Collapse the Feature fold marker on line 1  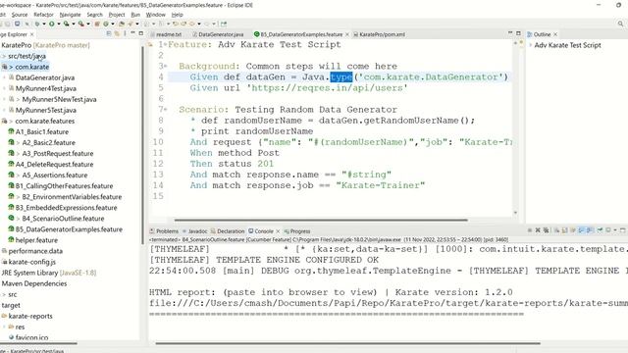pyautogui.click(x=166, y=44)
